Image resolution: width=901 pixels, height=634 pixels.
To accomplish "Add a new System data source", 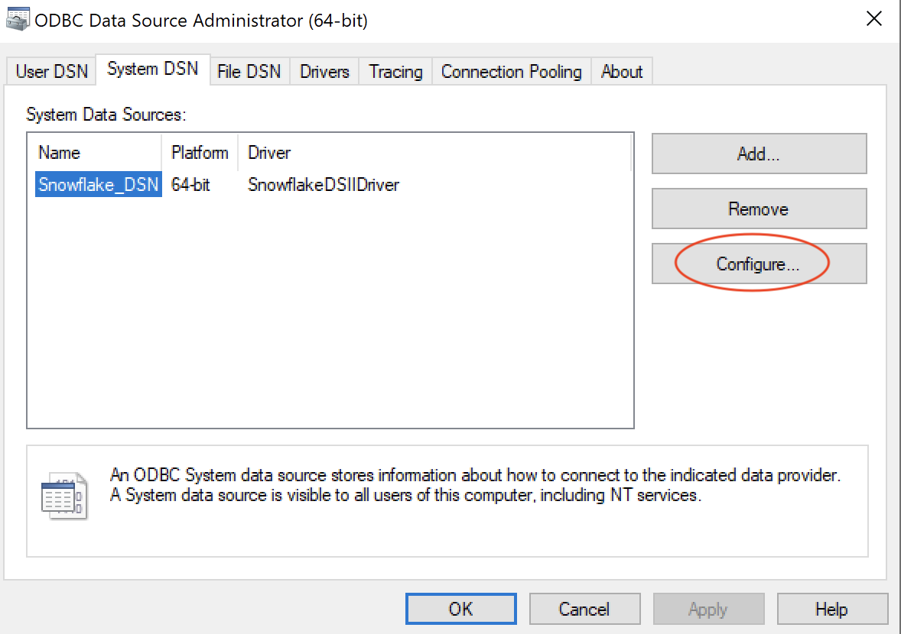I will click(x=758, y=154).
